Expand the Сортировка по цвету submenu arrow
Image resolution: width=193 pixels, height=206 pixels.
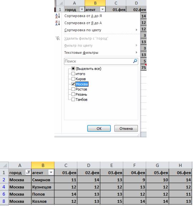click(x=137, y=30)
